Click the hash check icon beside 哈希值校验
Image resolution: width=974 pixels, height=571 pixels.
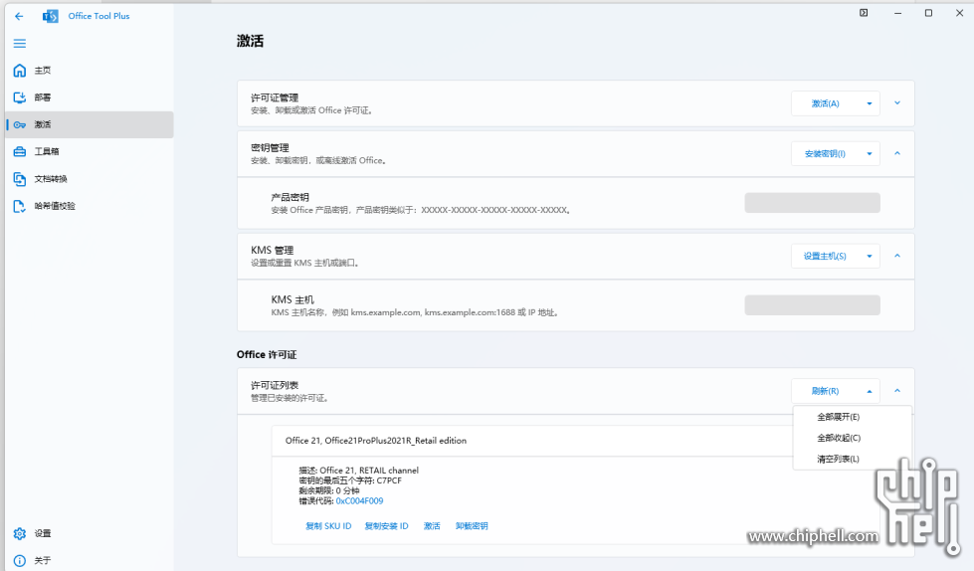pos(20,206)
